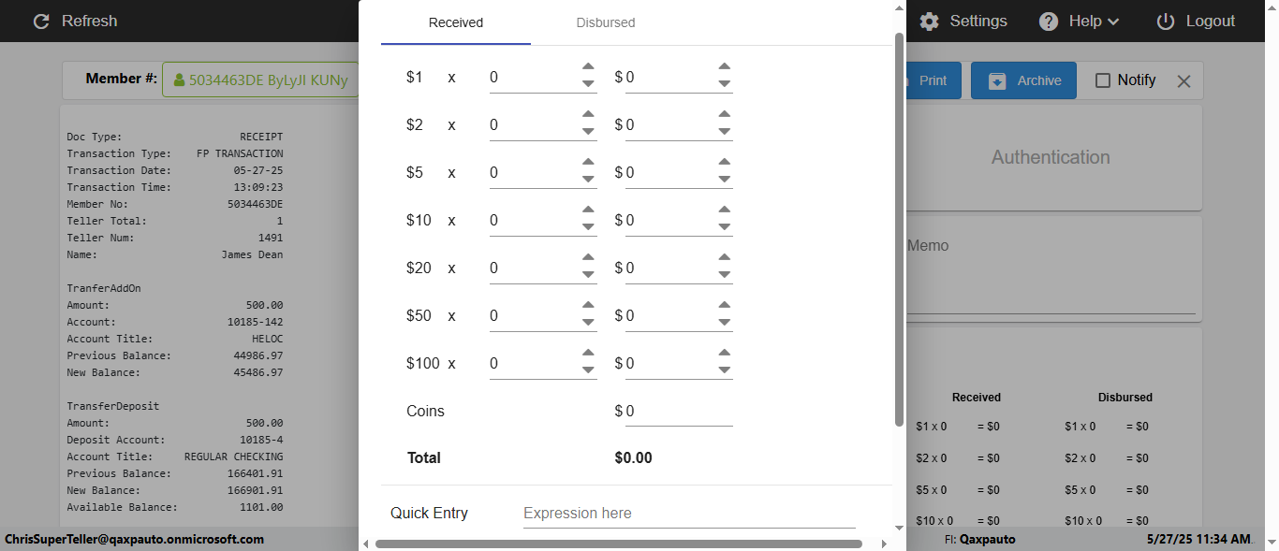
Task: Click the Logout power icon
Action: (x=1166, y=22)
